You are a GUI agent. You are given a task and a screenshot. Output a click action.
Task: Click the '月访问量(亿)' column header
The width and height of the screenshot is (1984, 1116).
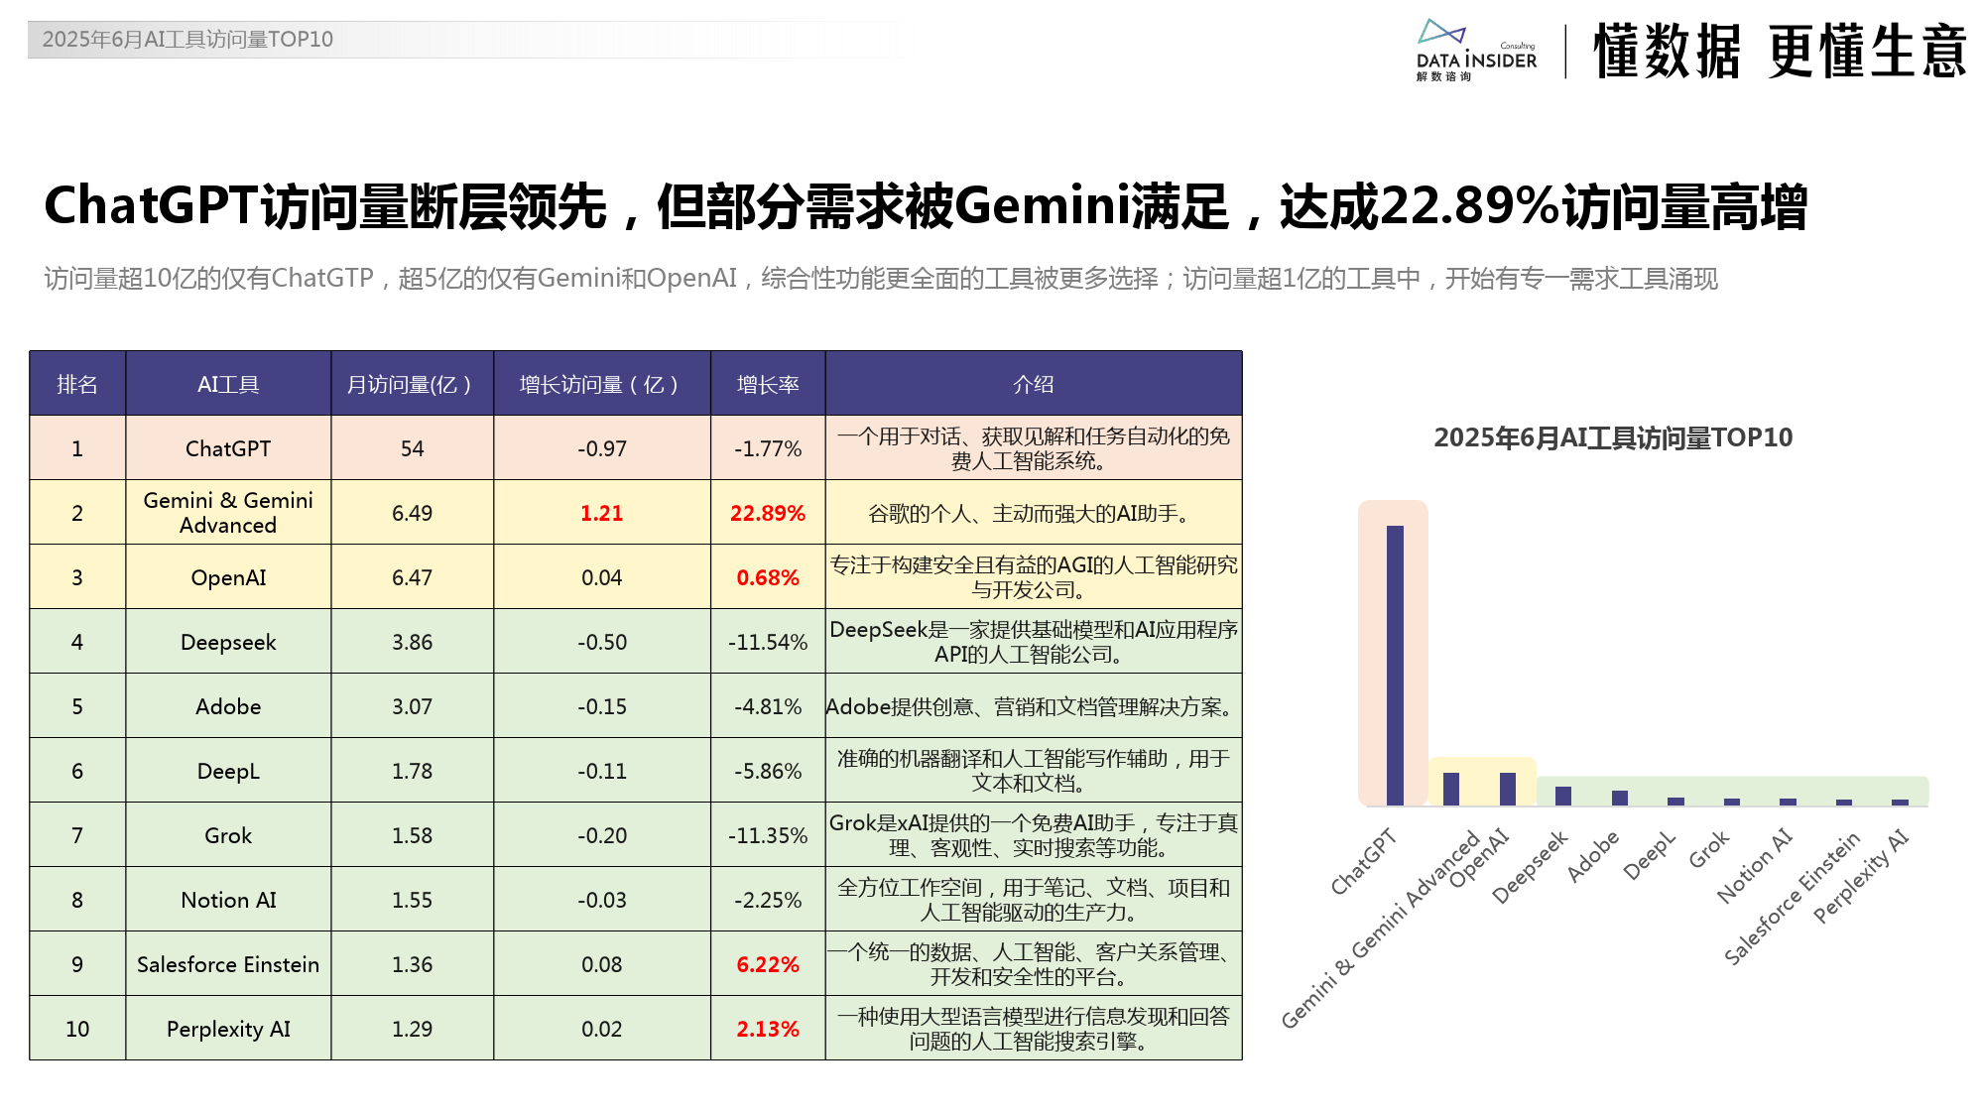tap(412, 384)
